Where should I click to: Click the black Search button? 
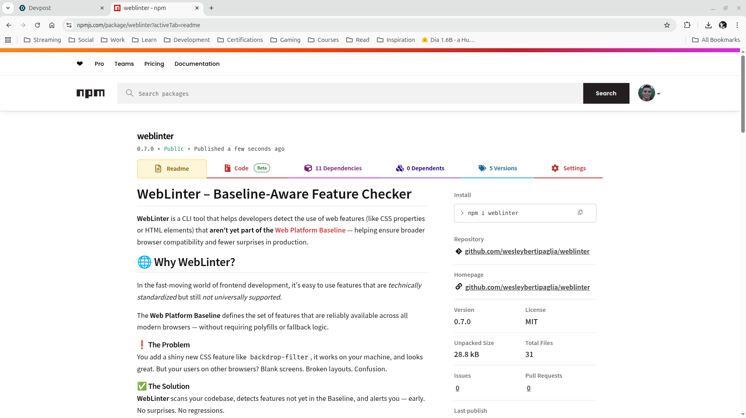point(606,93)
